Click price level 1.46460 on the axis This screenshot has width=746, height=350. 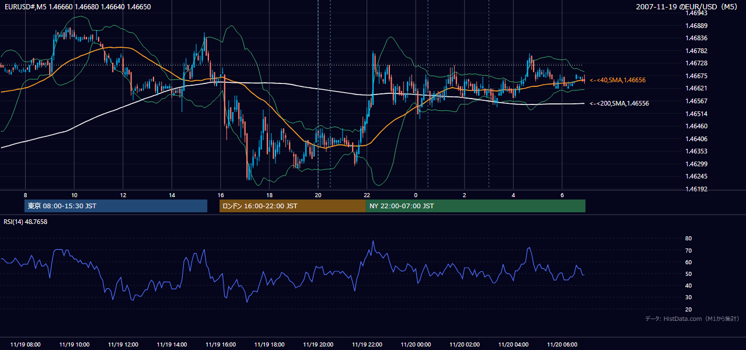pyautogui.click(x=696, y=126)
